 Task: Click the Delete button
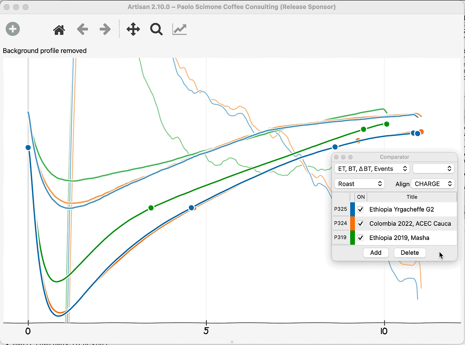(x=410, y=253)
